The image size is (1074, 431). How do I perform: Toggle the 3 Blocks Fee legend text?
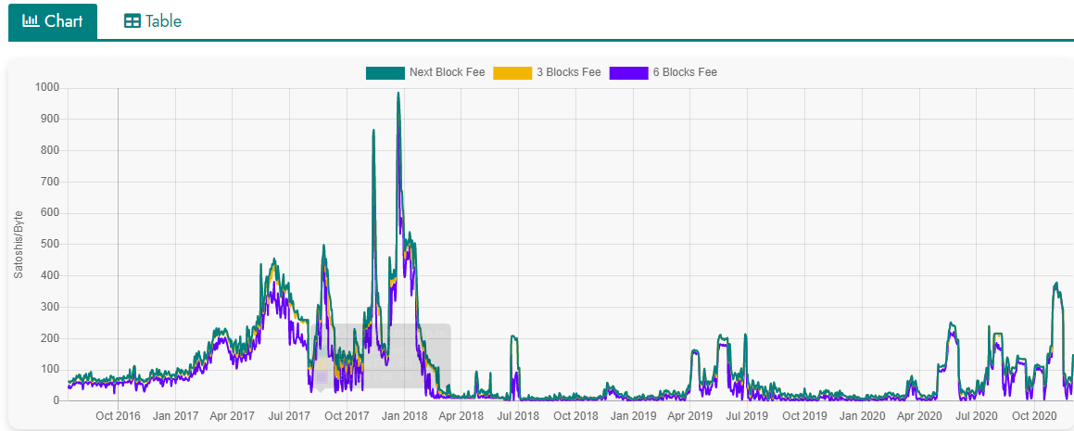pyautogui.click(x=569, y=72)
